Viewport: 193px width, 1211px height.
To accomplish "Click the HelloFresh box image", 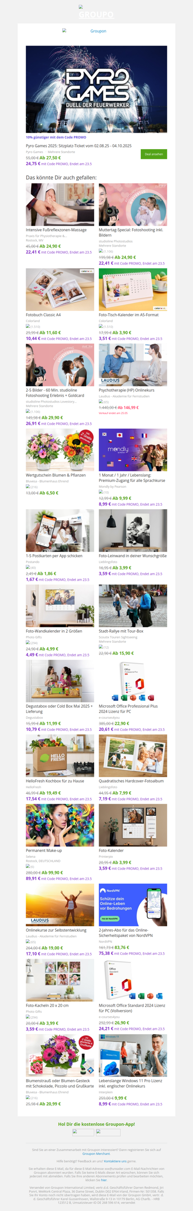I will click(60, 756).
